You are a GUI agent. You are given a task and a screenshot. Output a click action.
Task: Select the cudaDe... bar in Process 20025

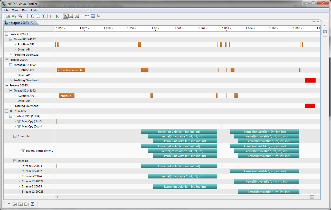click(x=67, y=96)
